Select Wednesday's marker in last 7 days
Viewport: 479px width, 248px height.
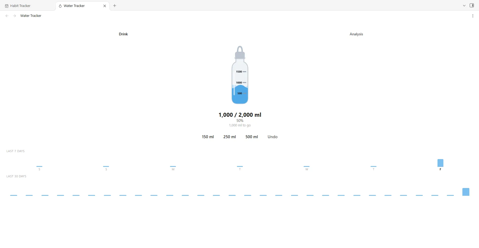pos(307,167)
